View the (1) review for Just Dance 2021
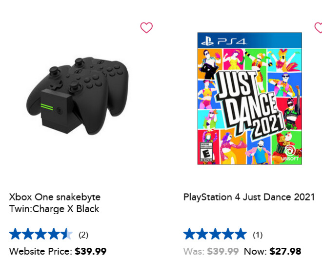This screenshot has height=259, width=322. click(x=258, y=235)
